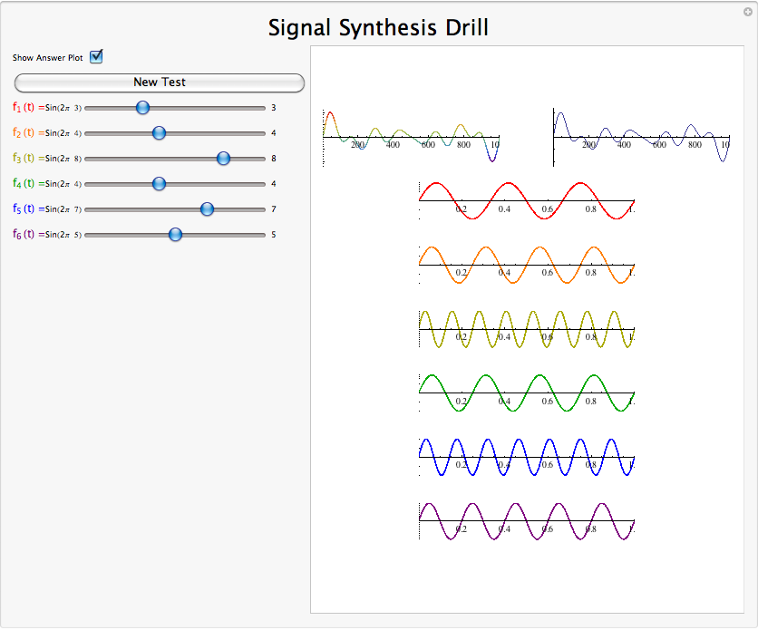Image resolution: width=758 pixels, height=630 pixels.
Task: Click the dark blue answer plot
Action: click(x=642, y=137)
